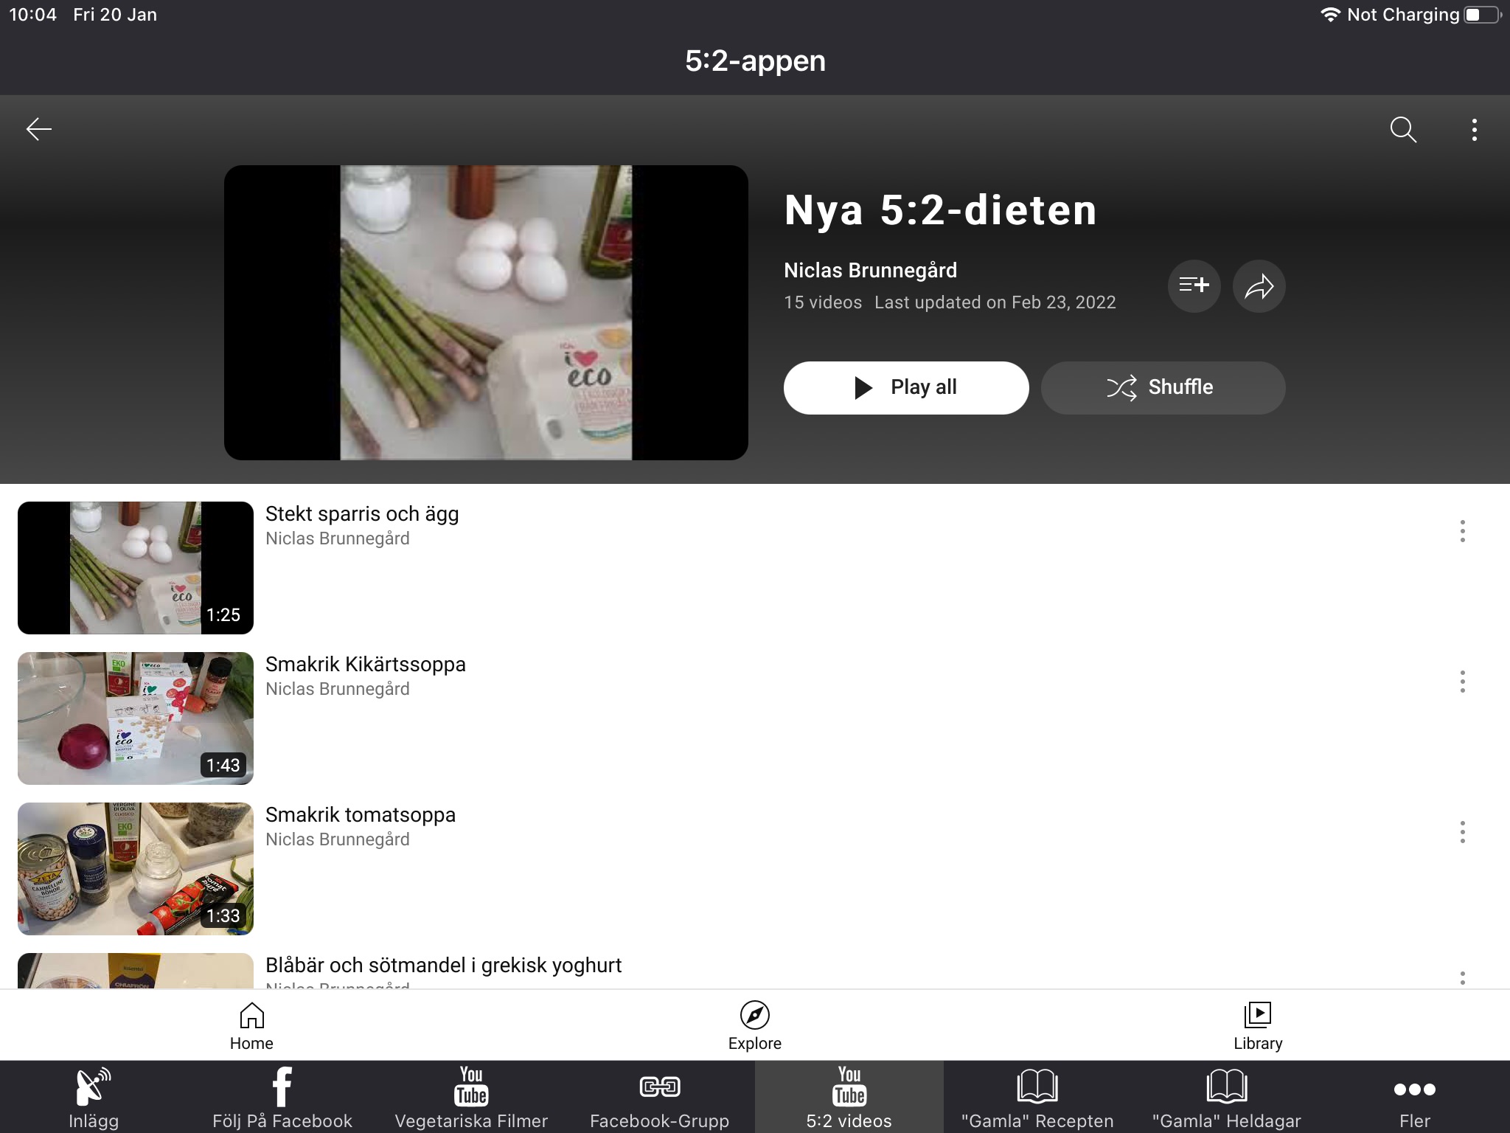Screen dimensions: 1510x1133
Task: Select the Inlägg tab in bottom bar
Action: point(94,1096)
